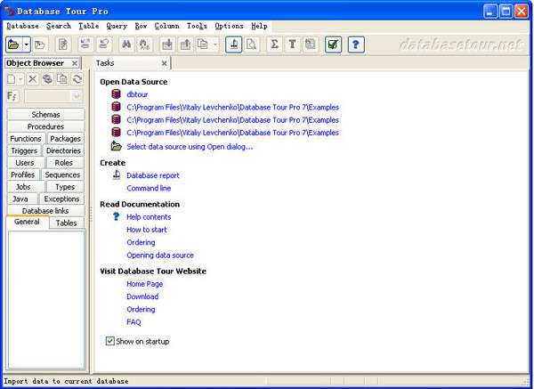
Task: Switch to the Sequences tab
Action: (62, 174)
